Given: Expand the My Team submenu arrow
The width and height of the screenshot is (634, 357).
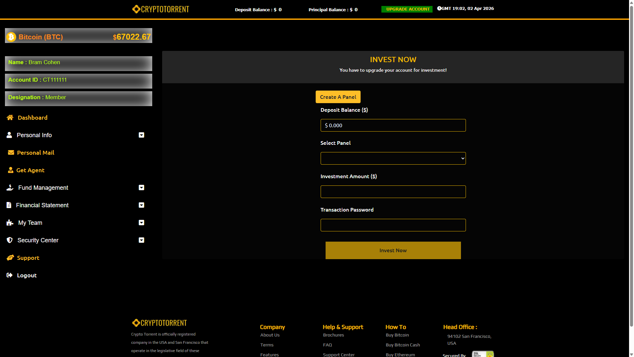Looking at the screenshot, I should 141,223.
